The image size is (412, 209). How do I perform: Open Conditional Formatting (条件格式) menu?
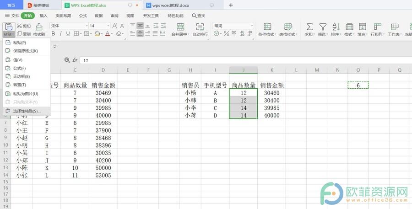pos(267,30)
